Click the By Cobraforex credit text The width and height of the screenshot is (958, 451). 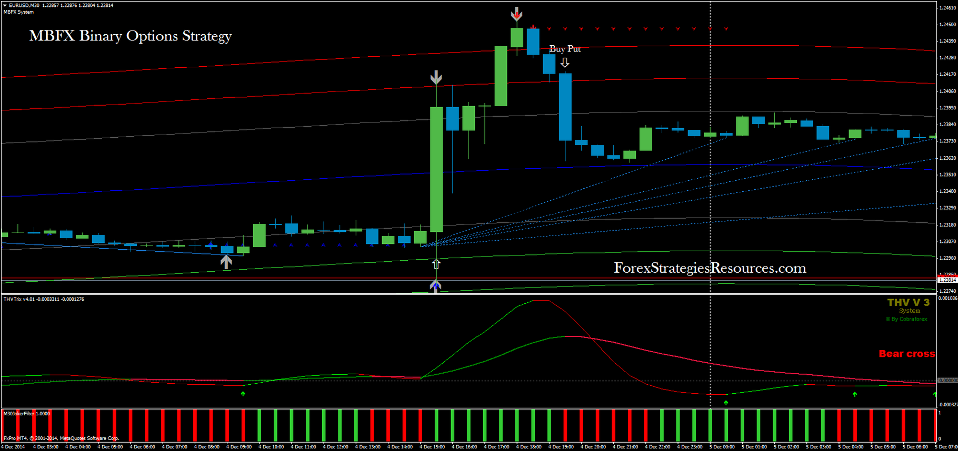coord(906,319)
